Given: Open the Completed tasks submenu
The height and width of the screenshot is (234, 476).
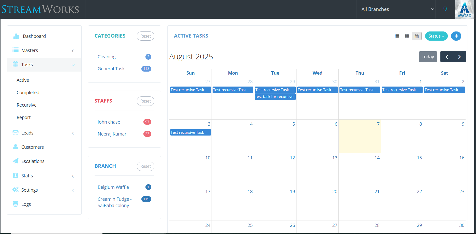Looking at the screenshot, I should click(28, 93).
